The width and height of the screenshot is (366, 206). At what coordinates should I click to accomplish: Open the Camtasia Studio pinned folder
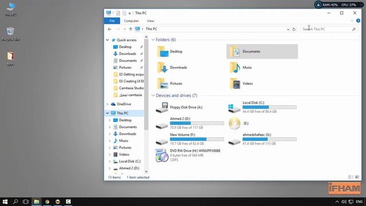(x=128, y=88)
